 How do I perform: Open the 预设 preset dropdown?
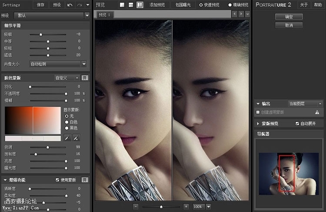[51, 15]
